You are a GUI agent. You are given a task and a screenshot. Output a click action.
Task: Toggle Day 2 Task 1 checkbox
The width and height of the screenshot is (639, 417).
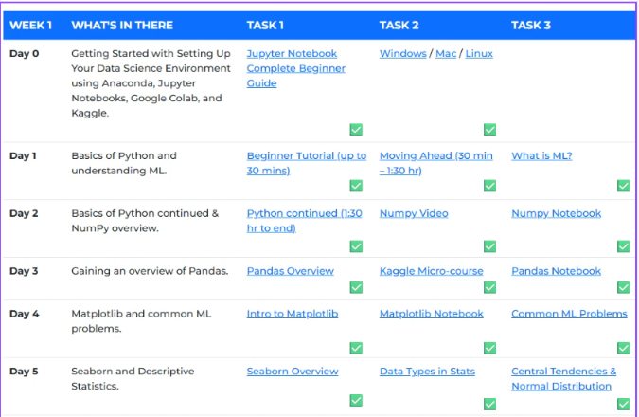[356, 246]
